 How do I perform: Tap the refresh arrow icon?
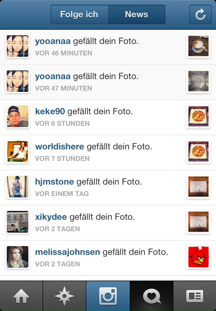(200, 15)
